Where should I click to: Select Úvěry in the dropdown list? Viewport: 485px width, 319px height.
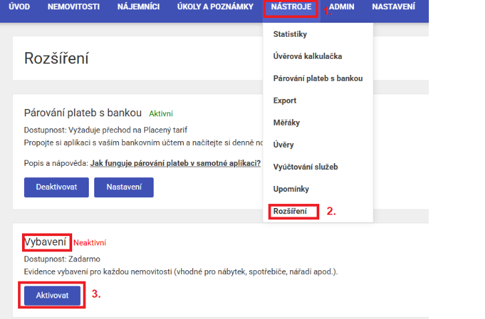click(283, 144)
